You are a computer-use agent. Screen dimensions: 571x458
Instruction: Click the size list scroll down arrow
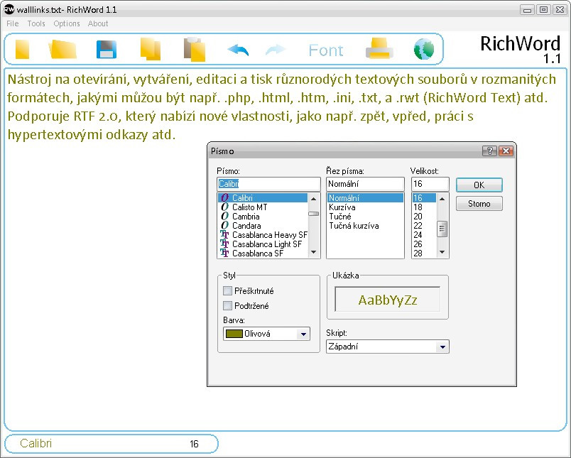tap(442, 252)
